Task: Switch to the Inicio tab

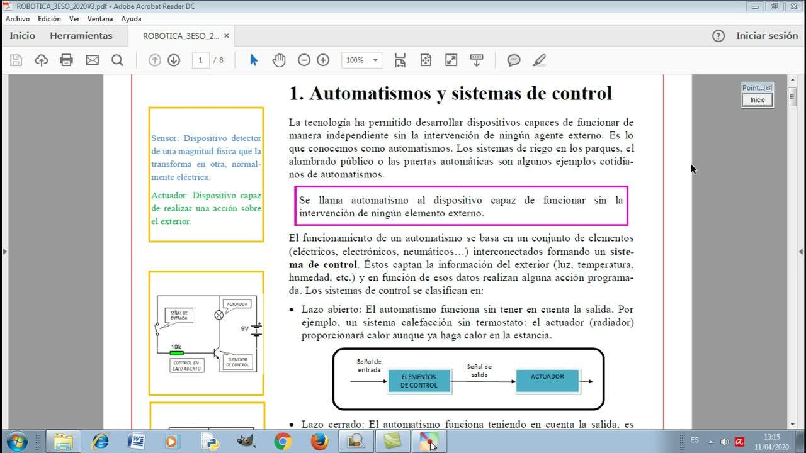Action: (x=23, y=36)
